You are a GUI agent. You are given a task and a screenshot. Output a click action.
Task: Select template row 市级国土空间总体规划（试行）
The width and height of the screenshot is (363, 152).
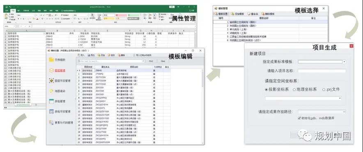270,40
